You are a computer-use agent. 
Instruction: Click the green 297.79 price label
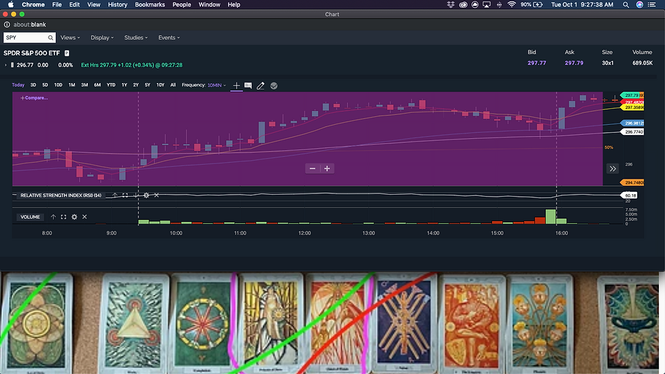(x=632, y=95)
